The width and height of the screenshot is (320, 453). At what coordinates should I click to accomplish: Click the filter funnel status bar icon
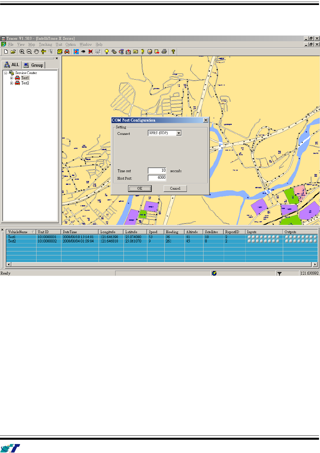pos(280,273)
